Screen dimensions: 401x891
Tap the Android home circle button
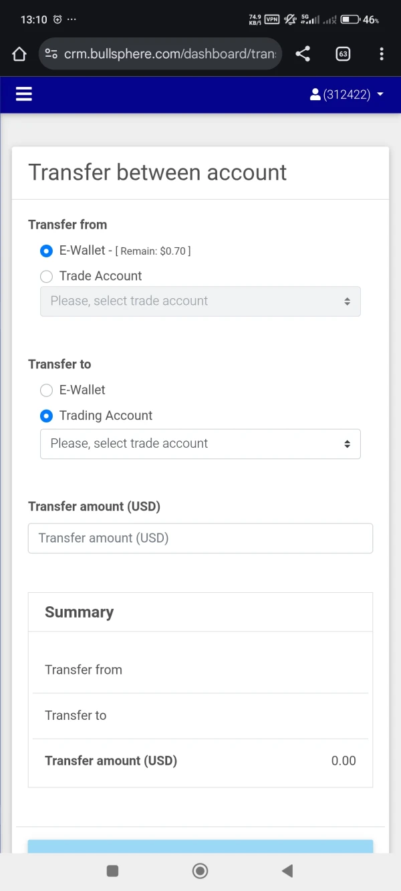coord(200,870)
